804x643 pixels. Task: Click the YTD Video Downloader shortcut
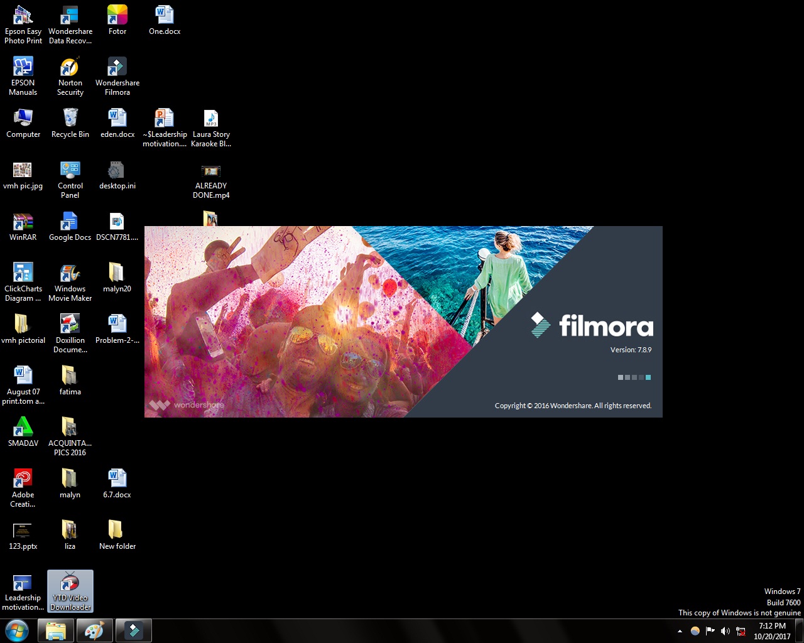coord(70,592)
